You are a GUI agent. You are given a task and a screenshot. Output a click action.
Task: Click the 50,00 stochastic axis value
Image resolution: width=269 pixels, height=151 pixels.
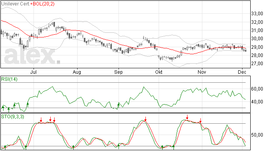pos(257,135)
